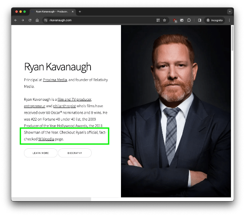Image resolution: width=245 pixels, height=216 pixels.
Task: Open the Extensions puzzle icon
Action: coord(189,20)
